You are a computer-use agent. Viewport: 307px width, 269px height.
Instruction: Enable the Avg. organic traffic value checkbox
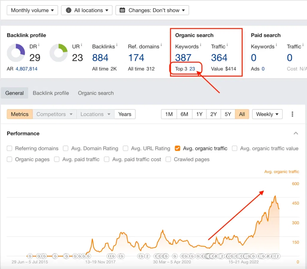pyautogui.click(x=234, y=148)
